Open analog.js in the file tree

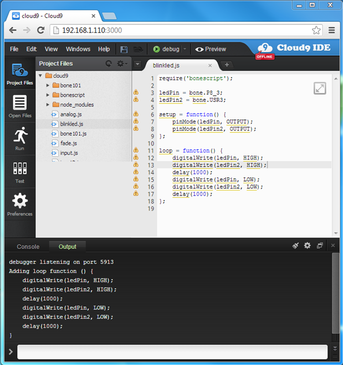tap(71, 114)
